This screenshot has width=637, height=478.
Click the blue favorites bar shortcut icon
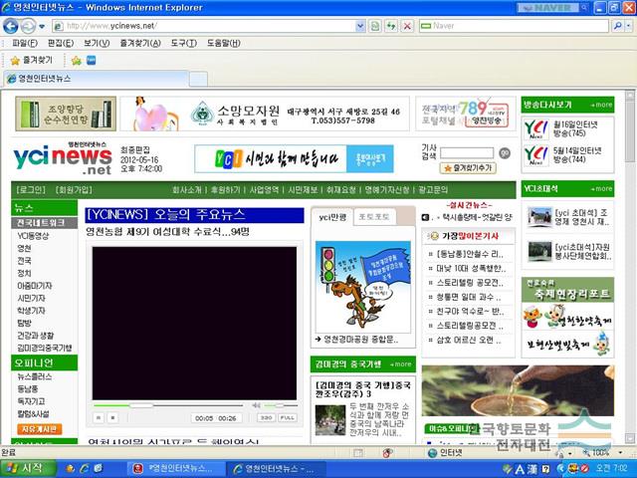[x=91, y=61]
